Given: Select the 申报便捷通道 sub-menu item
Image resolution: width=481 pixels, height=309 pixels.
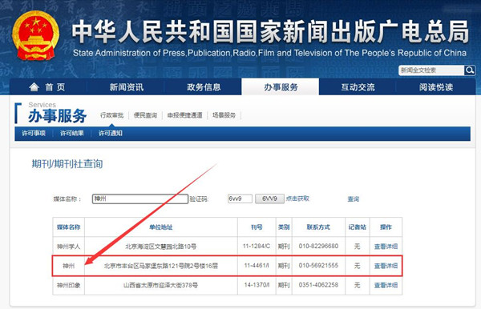Looking at the screenshot, I should [x=184, y=115].
